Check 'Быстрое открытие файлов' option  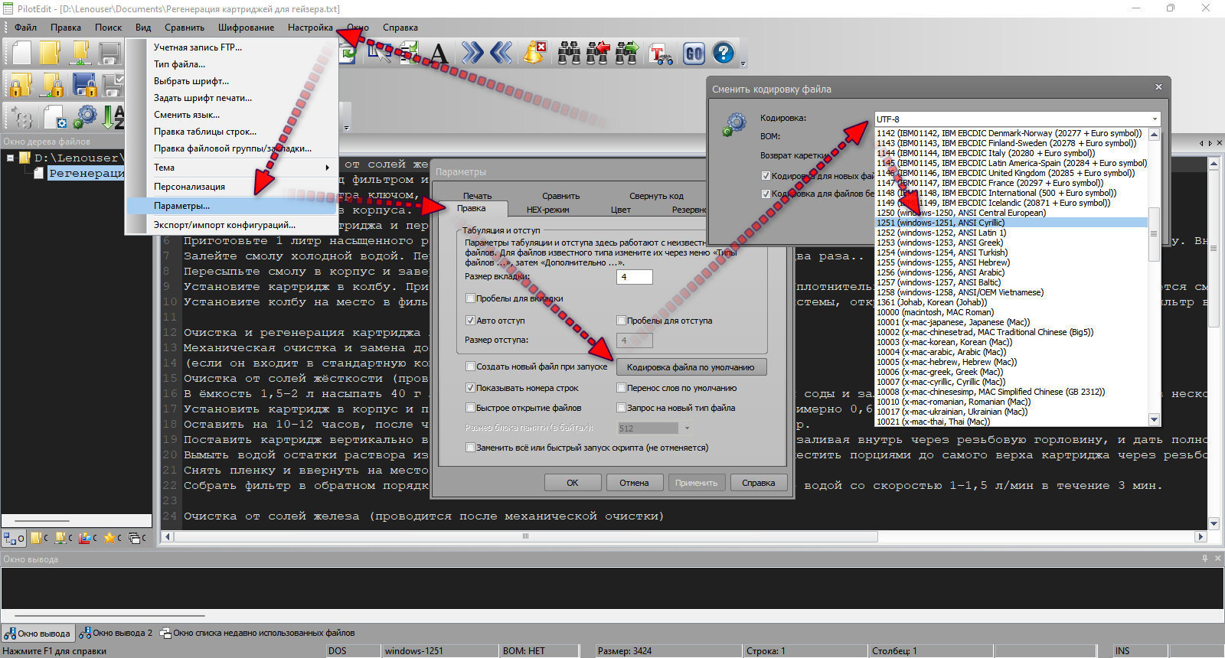[470, 408]
